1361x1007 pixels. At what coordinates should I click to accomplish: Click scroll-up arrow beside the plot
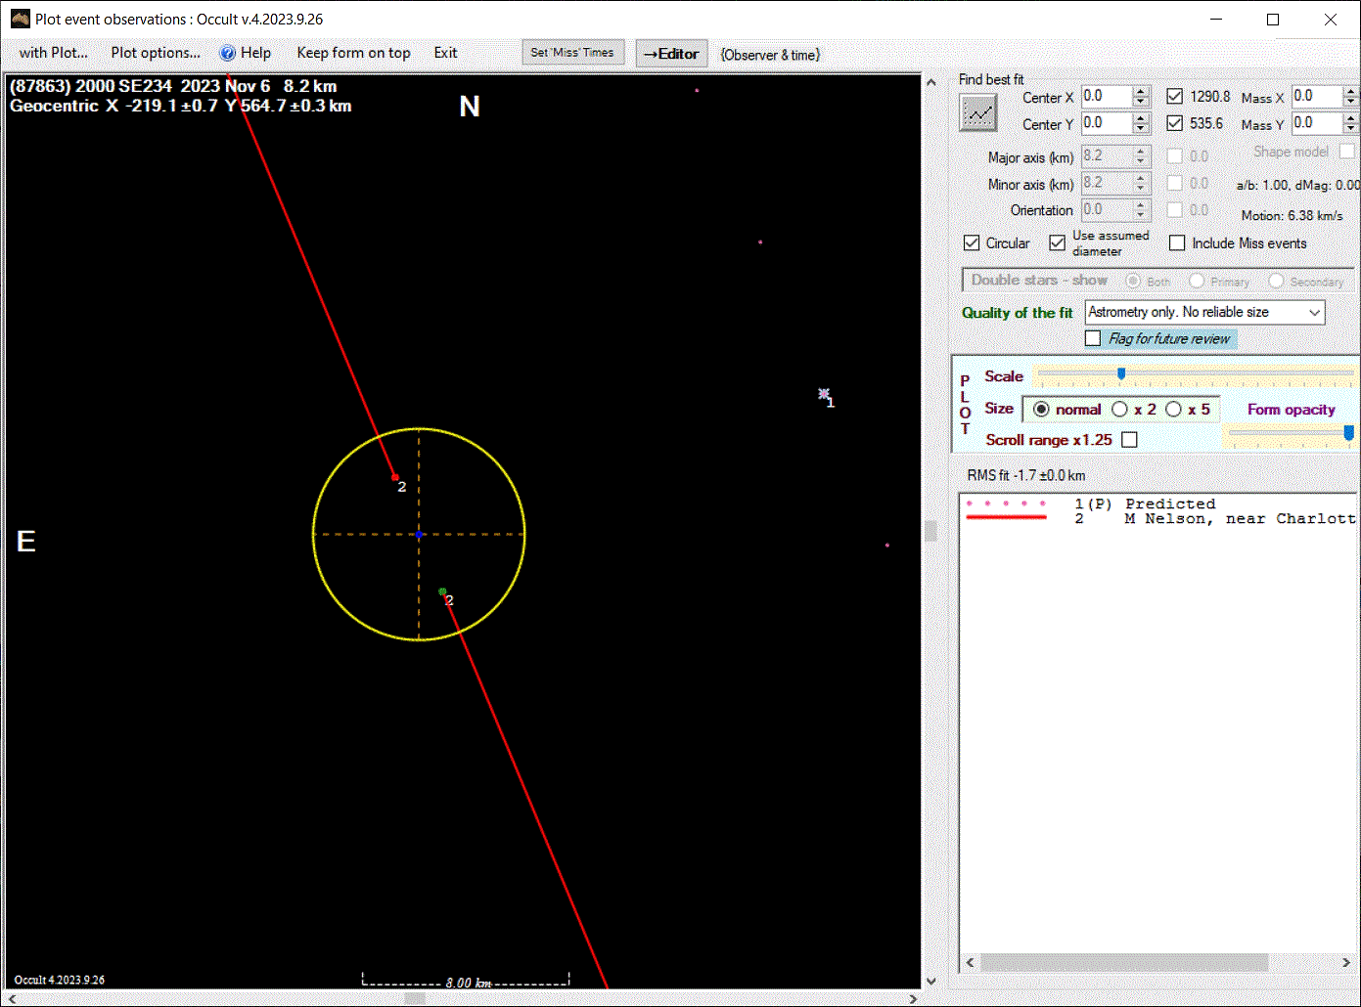[930, 84]
